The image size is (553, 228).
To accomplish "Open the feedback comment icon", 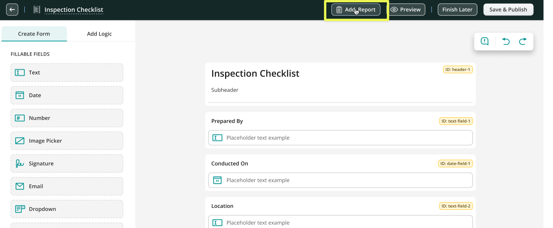I will (x=485, y=41).
